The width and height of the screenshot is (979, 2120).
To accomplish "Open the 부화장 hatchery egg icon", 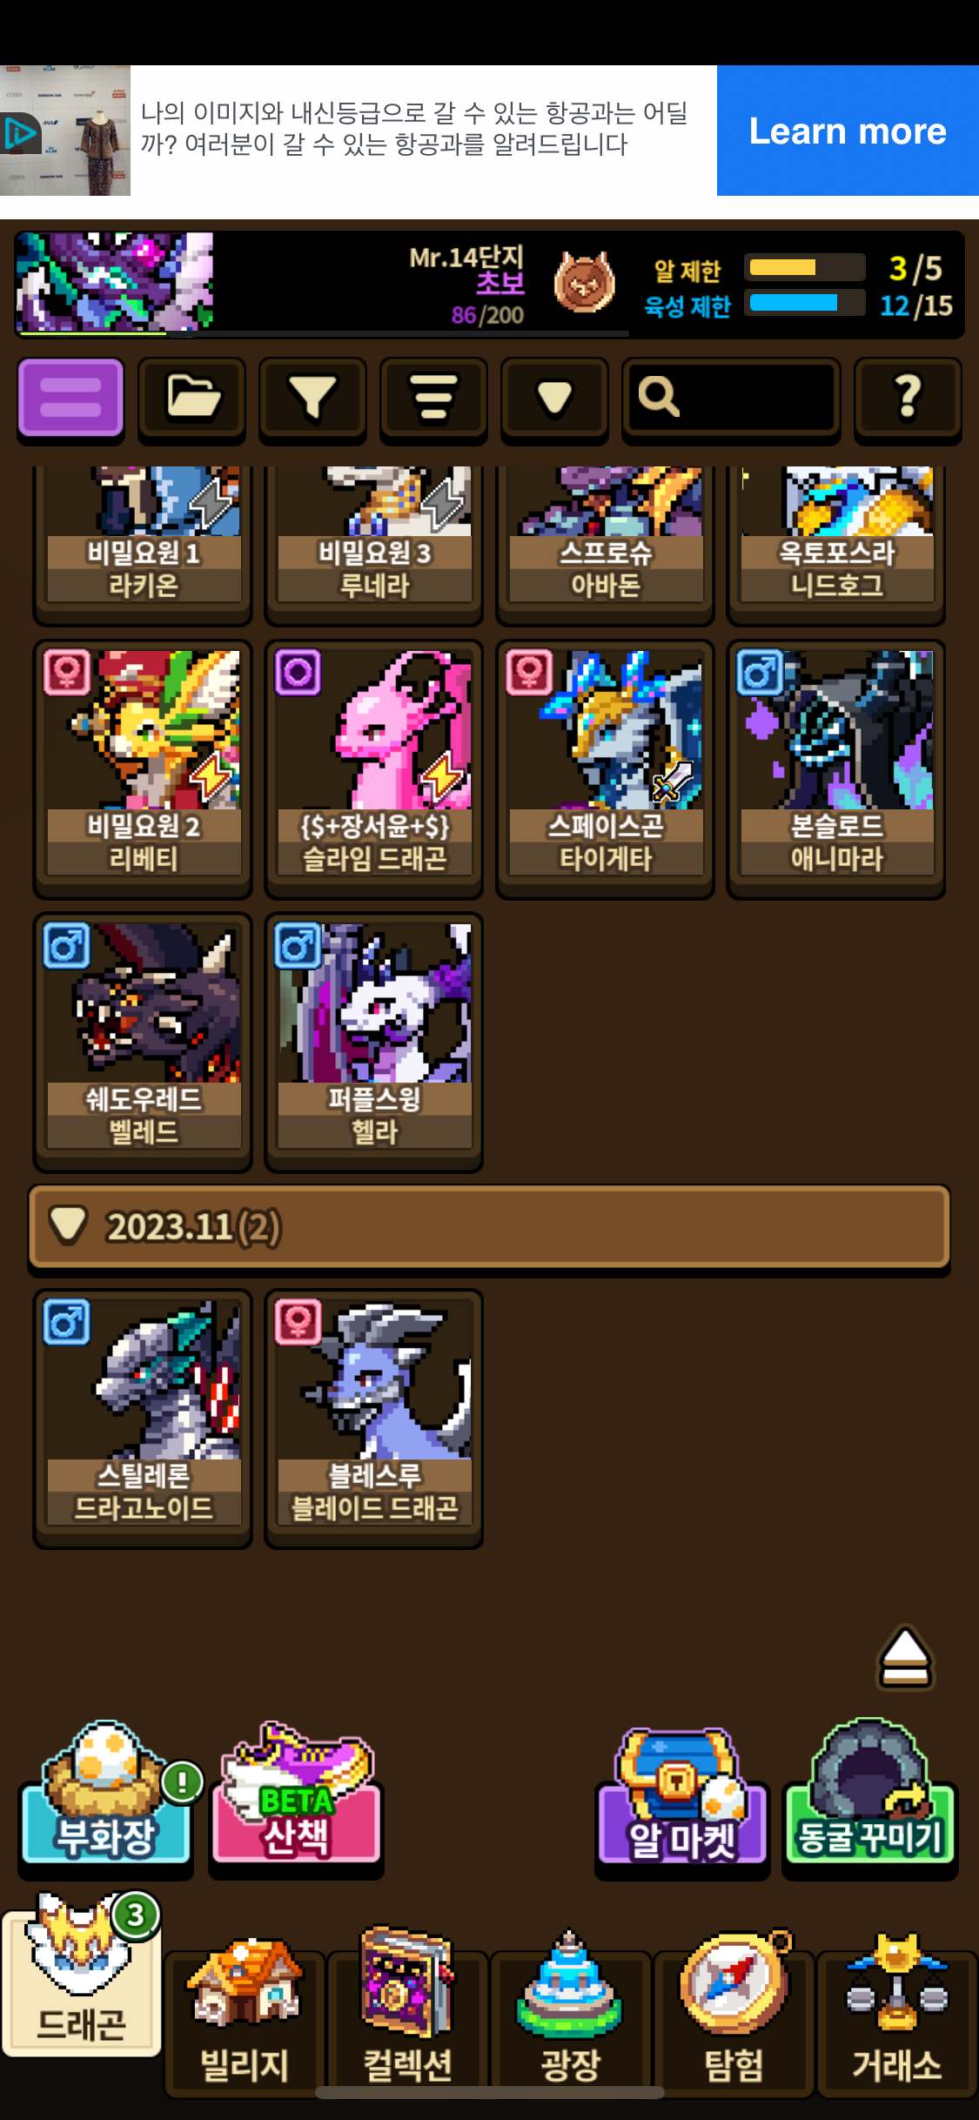I will (106, 1795).
